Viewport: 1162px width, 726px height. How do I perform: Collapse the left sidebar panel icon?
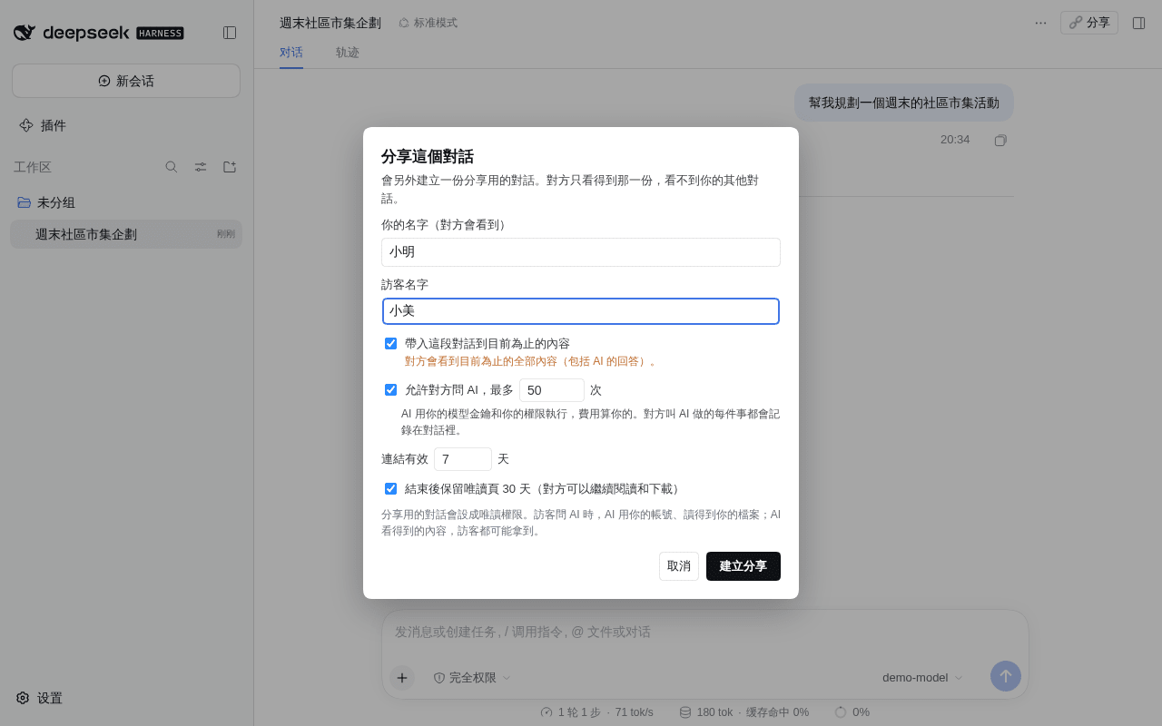(230, 33)
